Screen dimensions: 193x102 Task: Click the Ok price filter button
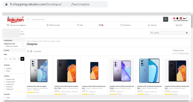point(22,59)
